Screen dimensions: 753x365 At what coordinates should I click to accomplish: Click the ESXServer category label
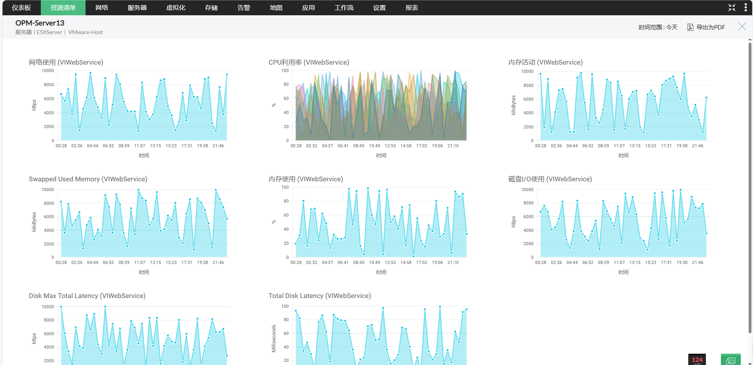49,32
